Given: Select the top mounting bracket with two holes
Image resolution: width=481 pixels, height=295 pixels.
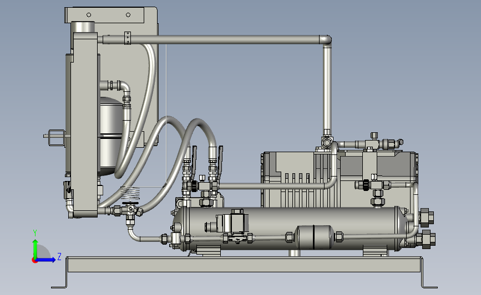Looking at the screenshot, I should point(104,15).
